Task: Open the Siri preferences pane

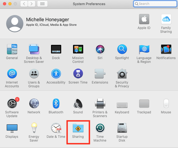Action: [100, 49]
